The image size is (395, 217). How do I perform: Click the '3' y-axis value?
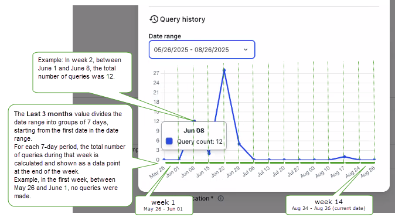[158, 150]
